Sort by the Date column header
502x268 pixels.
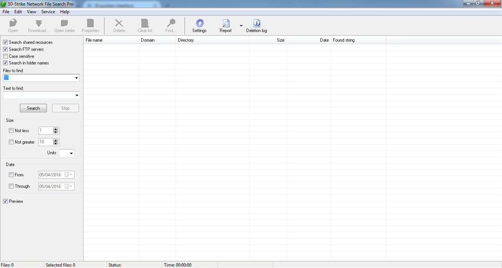click(x=309, y=40)
